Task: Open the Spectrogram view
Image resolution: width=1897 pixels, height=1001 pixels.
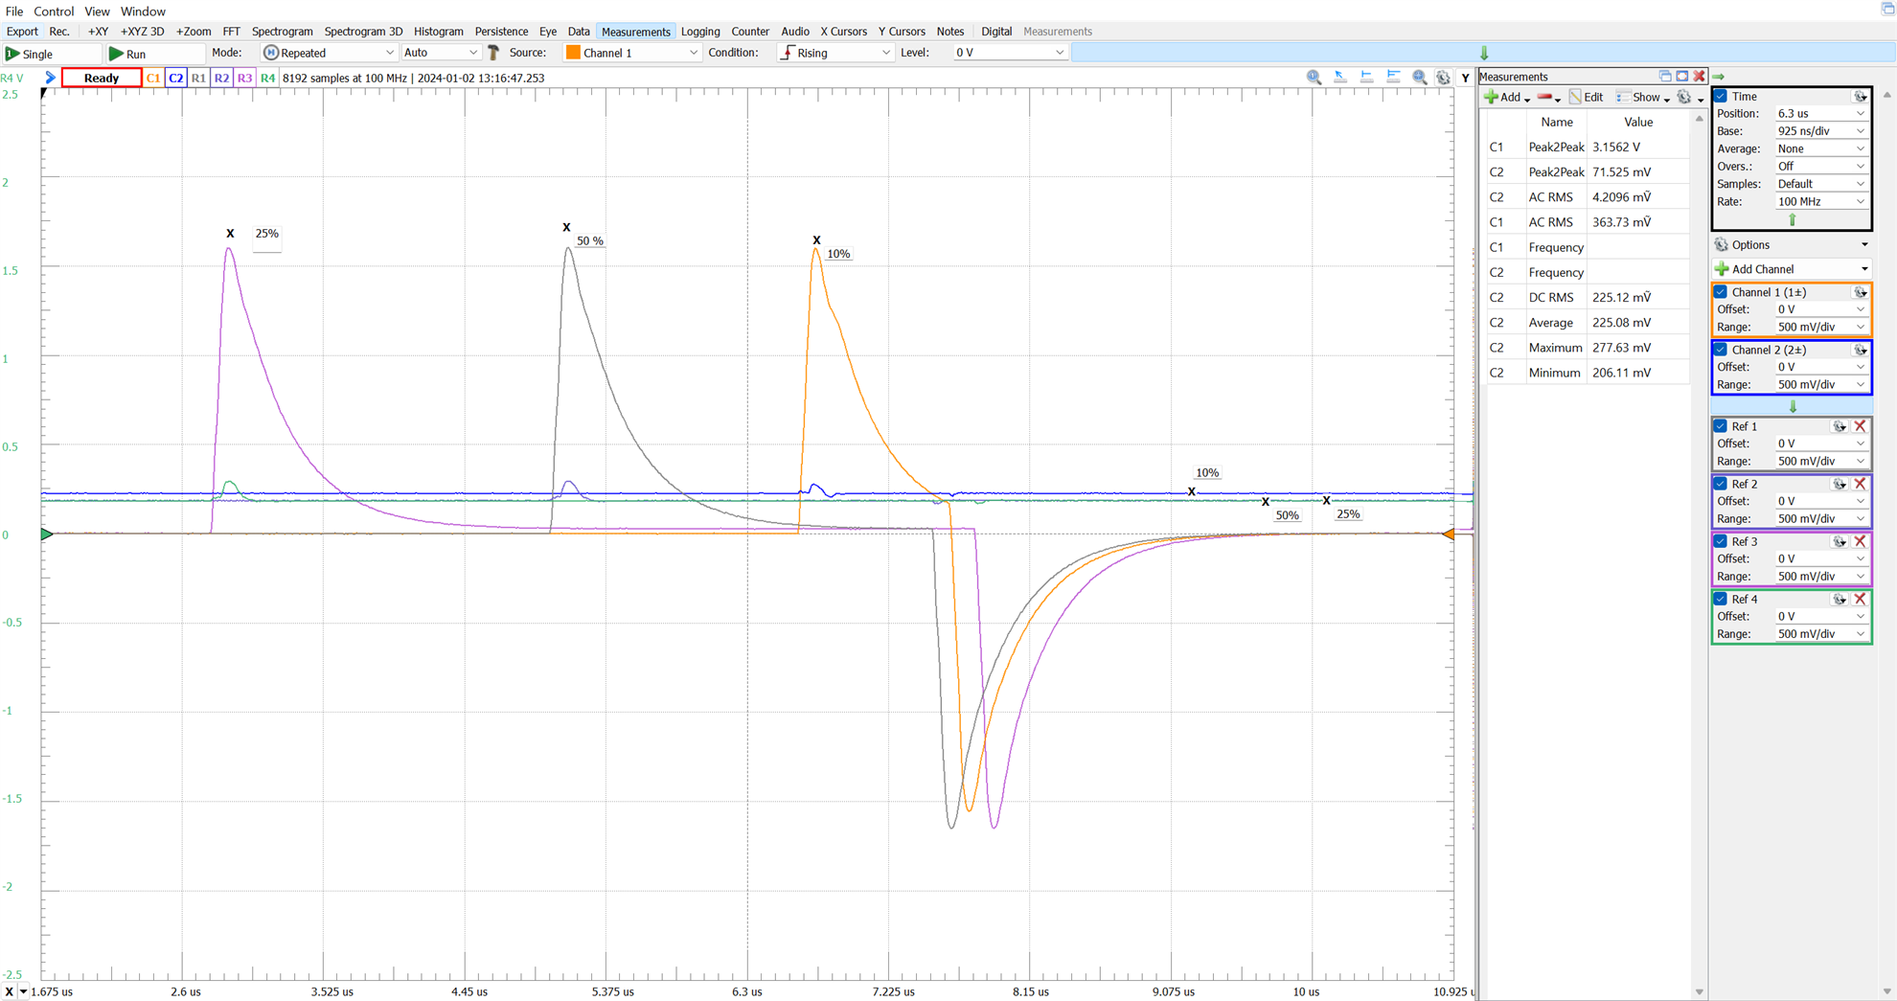Action: coord(282,32)
